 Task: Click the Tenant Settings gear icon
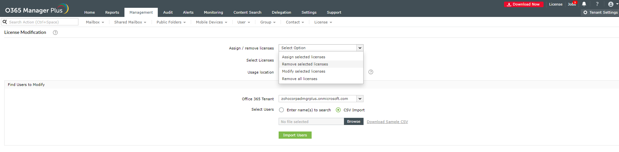(585, 12)
